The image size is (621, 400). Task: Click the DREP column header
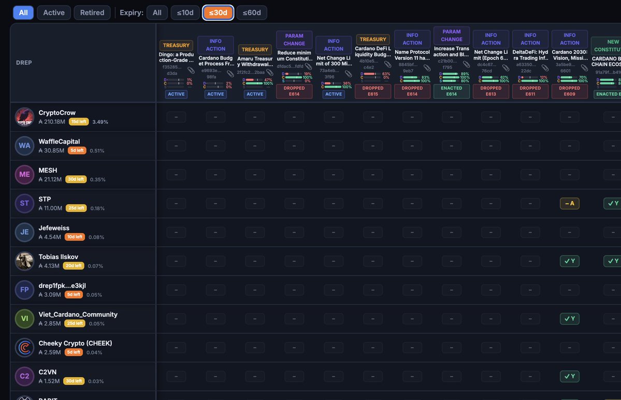click(24, 63)
